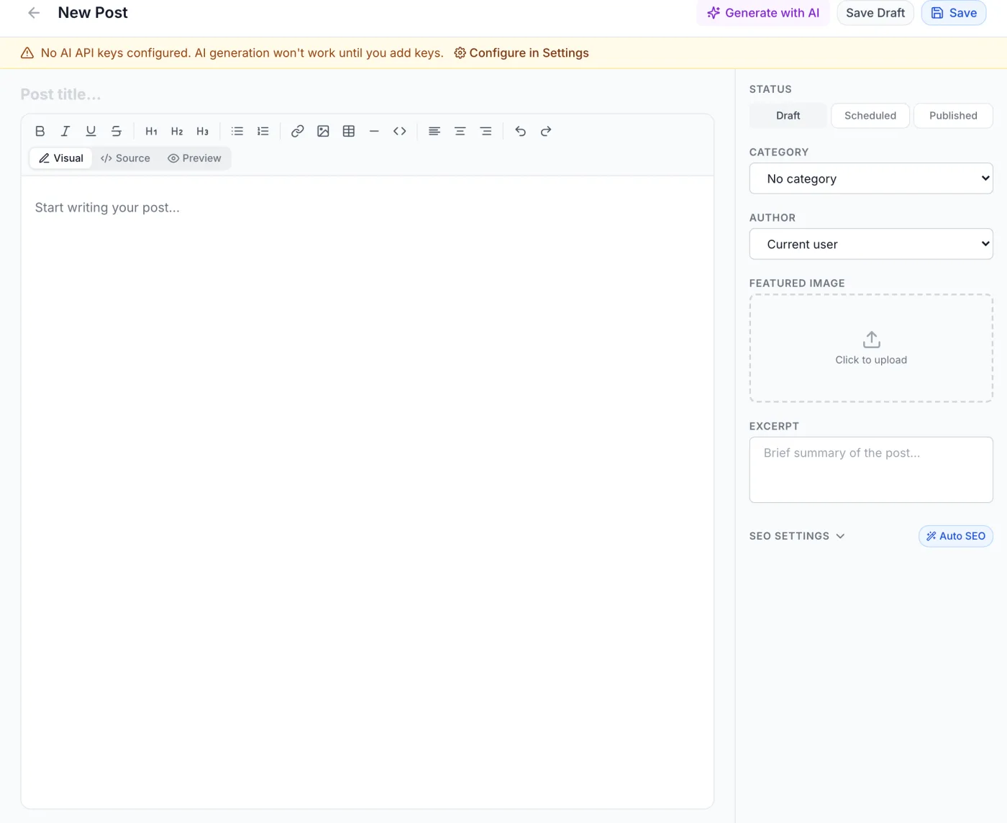Click the "Click to upload" text
Image resolution: width=1007 pixels, height=823 pixels.
click(x=871, y=360)
